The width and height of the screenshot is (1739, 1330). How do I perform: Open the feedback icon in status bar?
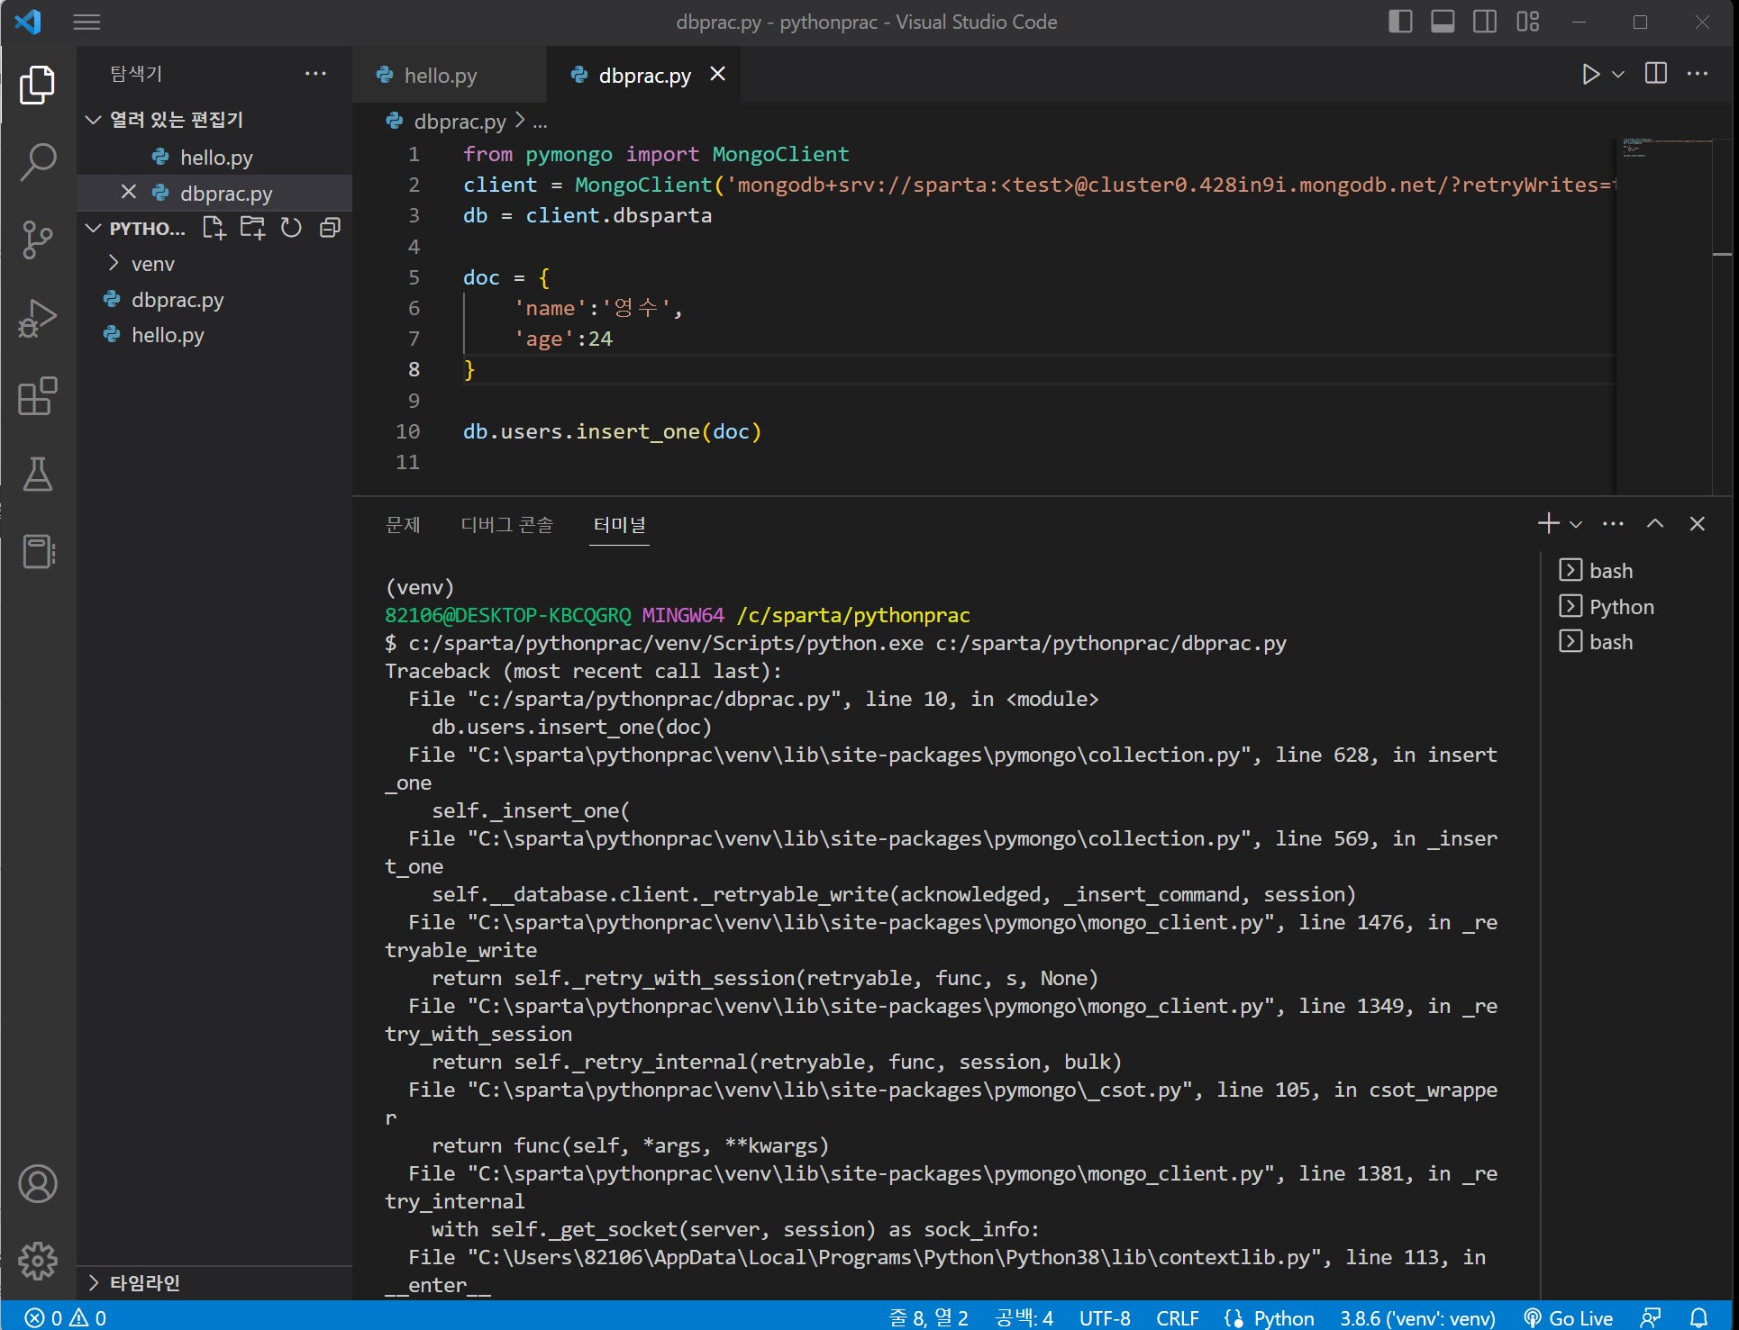(x=1651, y=1317)
